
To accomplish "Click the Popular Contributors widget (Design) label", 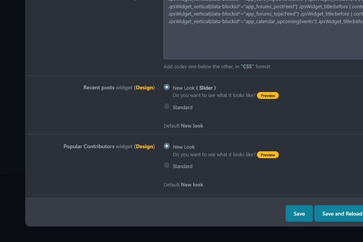I will pos(109,147).
